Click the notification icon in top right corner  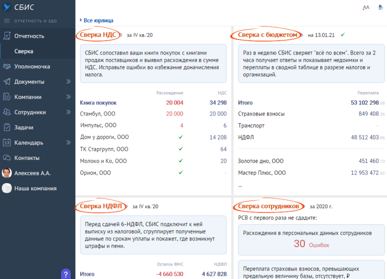(380, 7)
